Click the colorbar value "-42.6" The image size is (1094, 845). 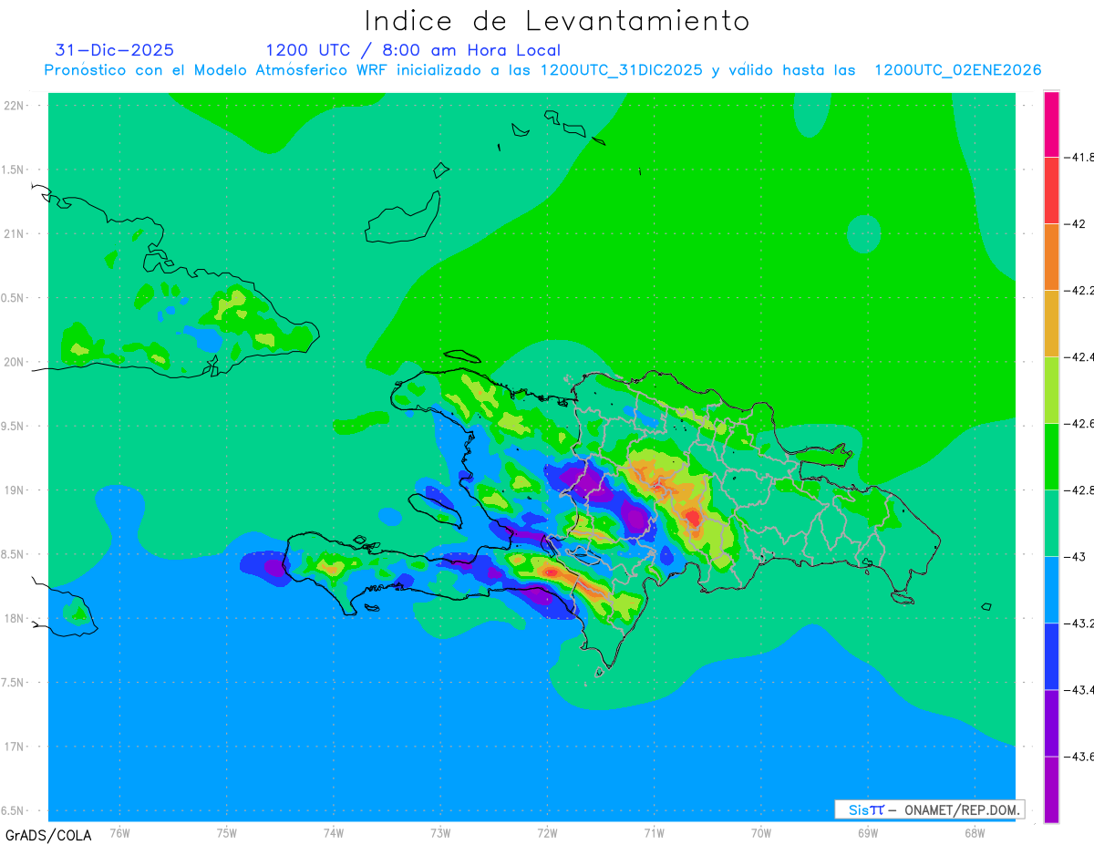[1079, 423]
